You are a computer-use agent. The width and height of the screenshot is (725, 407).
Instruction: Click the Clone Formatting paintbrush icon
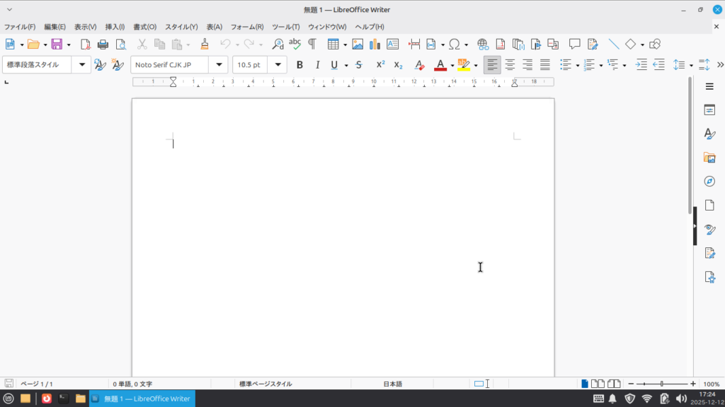[x=205, y=45]
